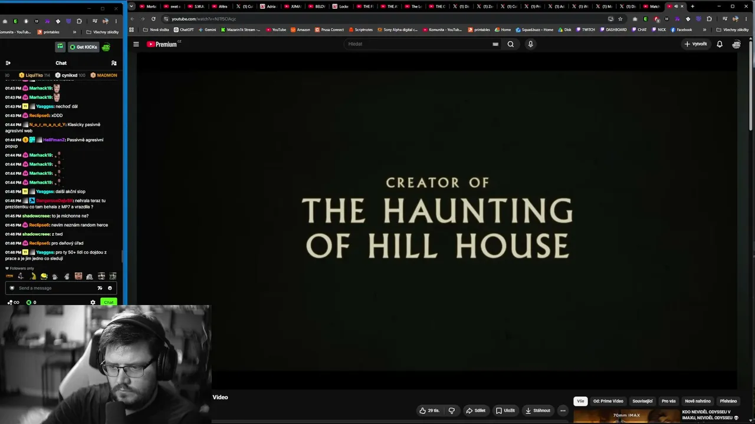Like the video with thumbs up
Image resolution: width=755 pixels, height=424 pixels.
pyautogui.click(x=429, y=410)
